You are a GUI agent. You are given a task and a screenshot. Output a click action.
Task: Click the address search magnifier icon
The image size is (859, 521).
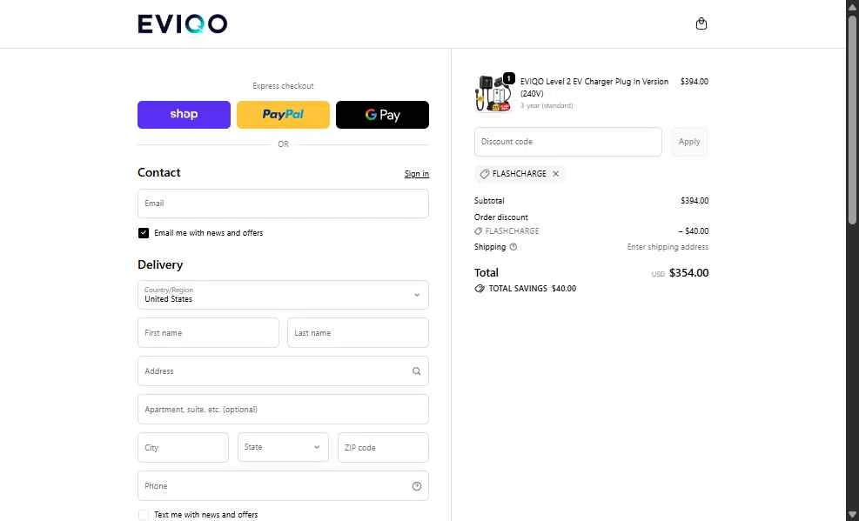(416, 371)
